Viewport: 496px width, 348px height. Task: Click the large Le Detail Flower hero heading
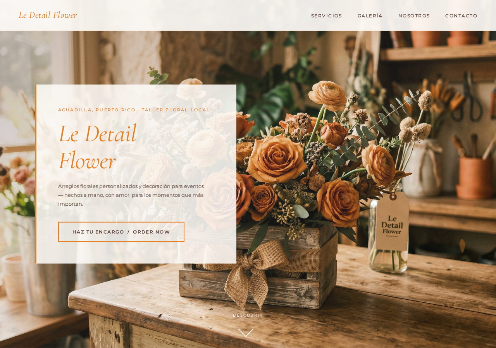click(x=97, y=147)
